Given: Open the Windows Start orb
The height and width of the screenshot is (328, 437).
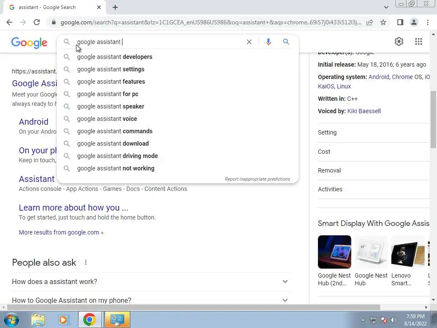Looking at the screenshot, I should coord(11,319).
